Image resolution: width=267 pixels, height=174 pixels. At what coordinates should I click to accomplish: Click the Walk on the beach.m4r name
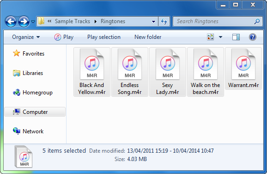coord(206,88)
